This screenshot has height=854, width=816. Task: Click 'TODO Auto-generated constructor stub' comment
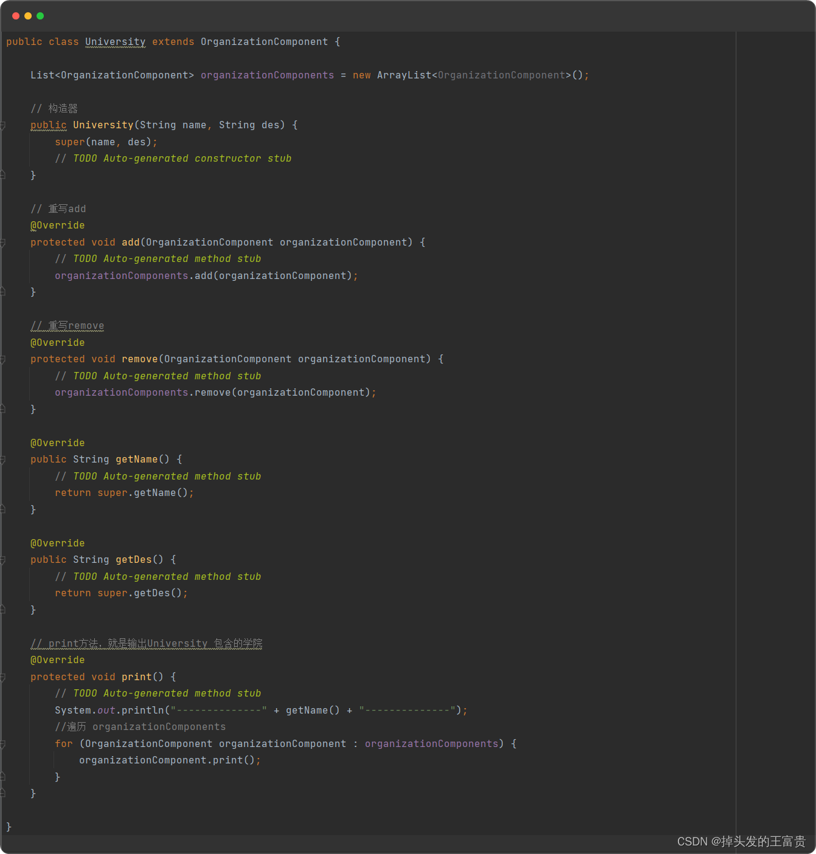(x=182, y=159)
